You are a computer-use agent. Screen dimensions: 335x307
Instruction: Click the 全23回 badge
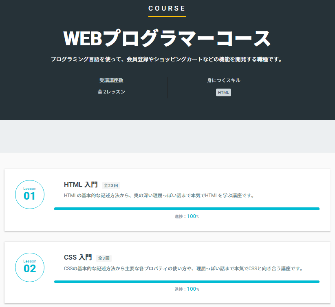(111, 185)
